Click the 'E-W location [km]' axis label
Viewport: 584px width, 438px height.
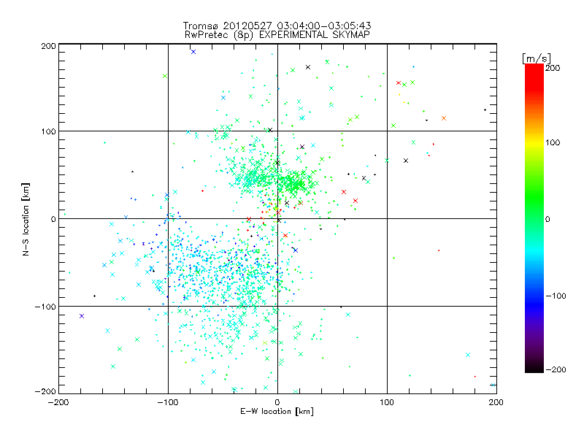point(277,412)
